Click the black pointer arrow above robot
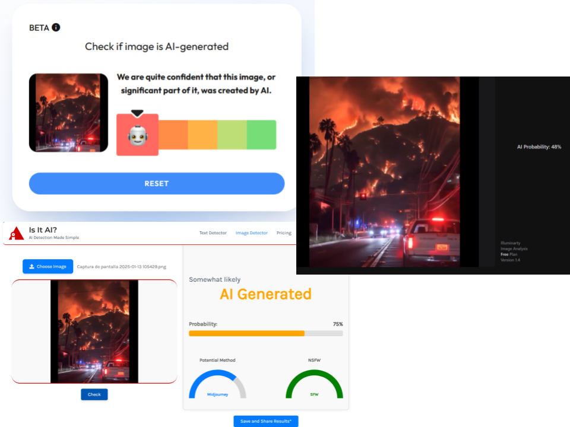 pyautogui.click(x=137, y=113)
